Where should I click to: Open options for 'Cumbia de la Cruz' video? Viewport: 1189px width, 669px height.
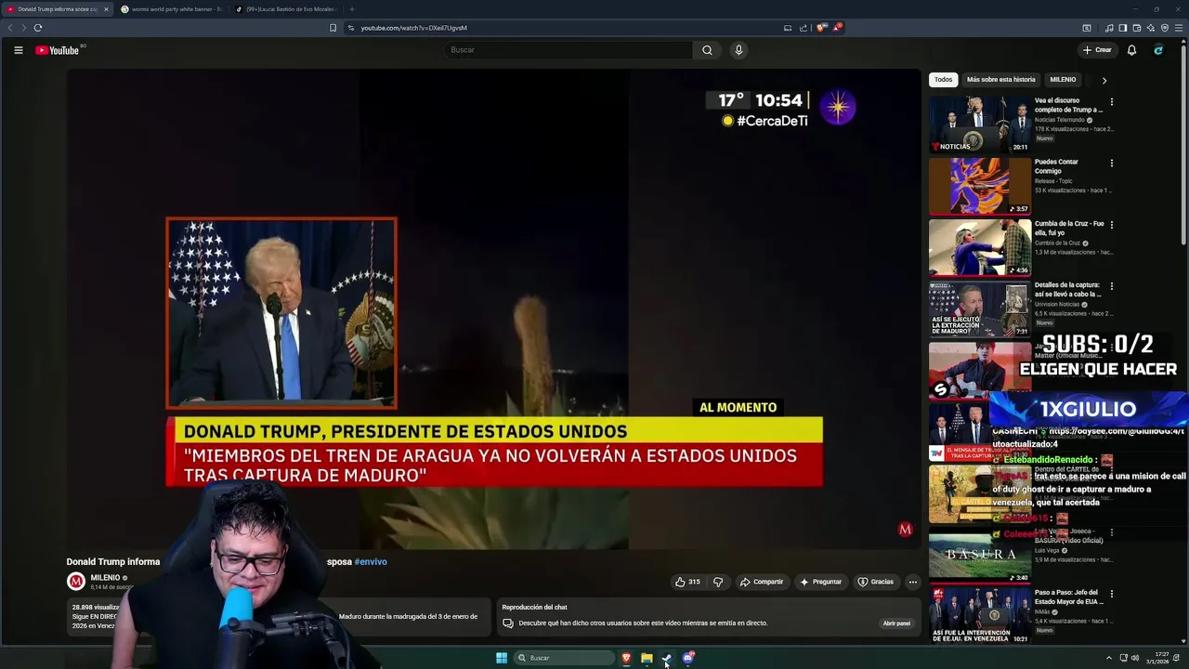(x=1111, y=225)
